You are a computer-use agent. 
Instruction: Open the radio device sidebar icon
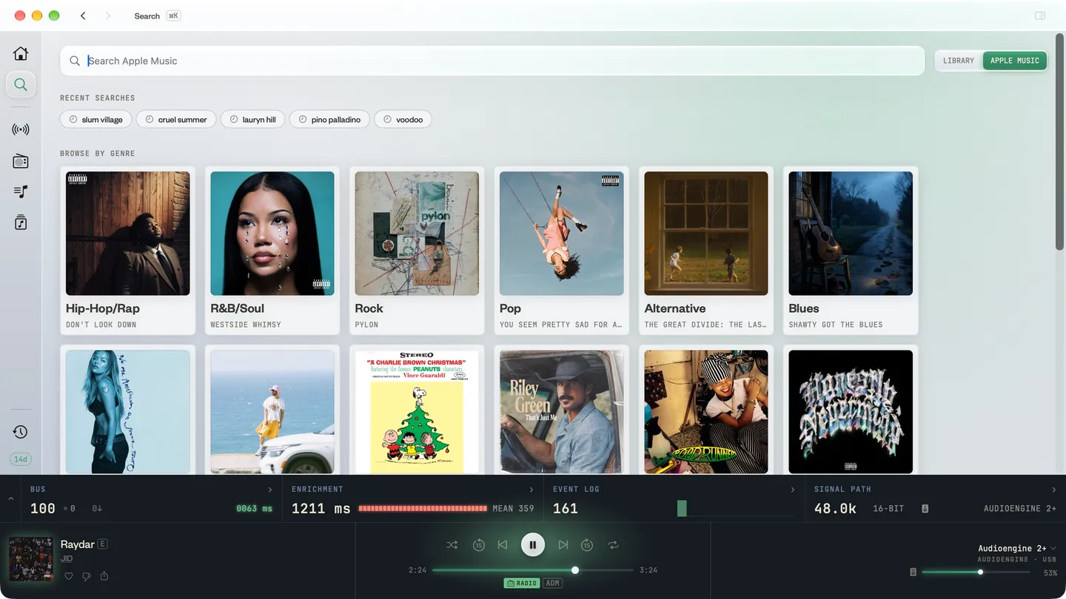tap(21, 161)
